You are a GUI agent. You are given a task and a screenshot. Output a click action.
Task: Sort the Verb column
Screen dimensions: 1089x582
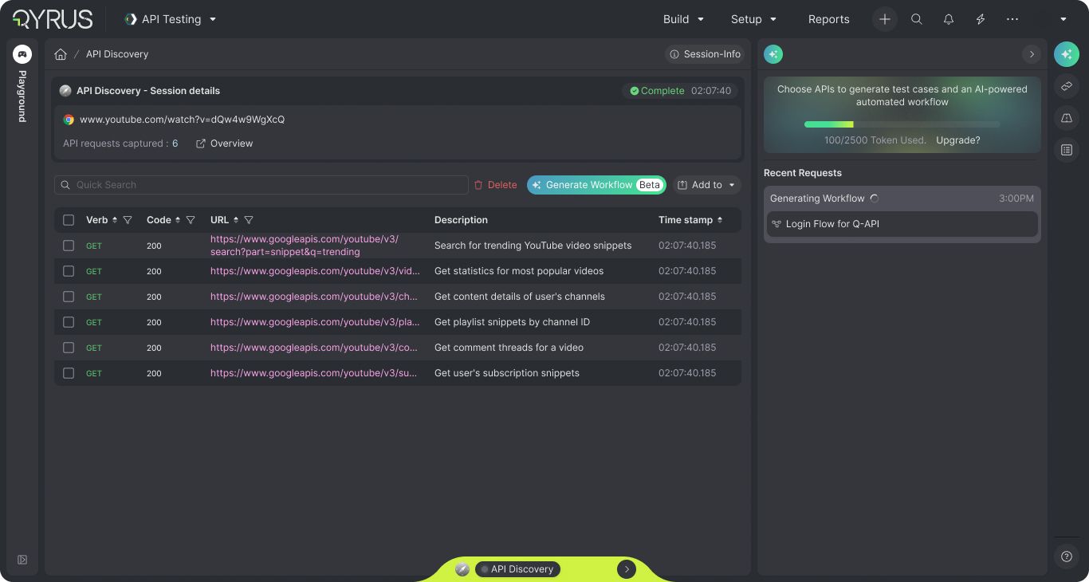[x=115, y=220]
